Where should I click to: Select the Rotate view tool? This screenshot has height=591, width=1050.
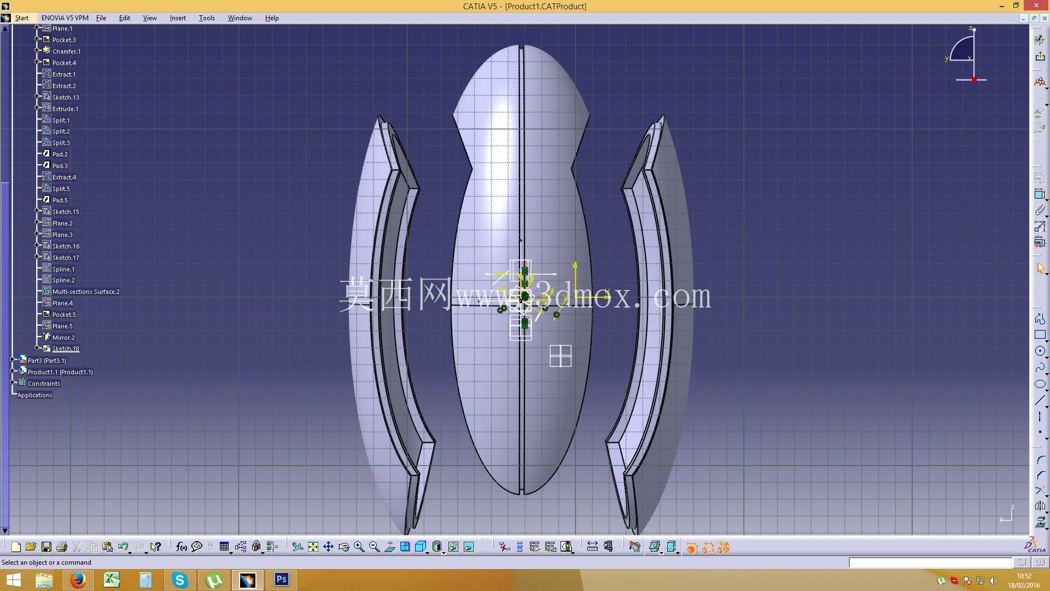tap(343, 547)
